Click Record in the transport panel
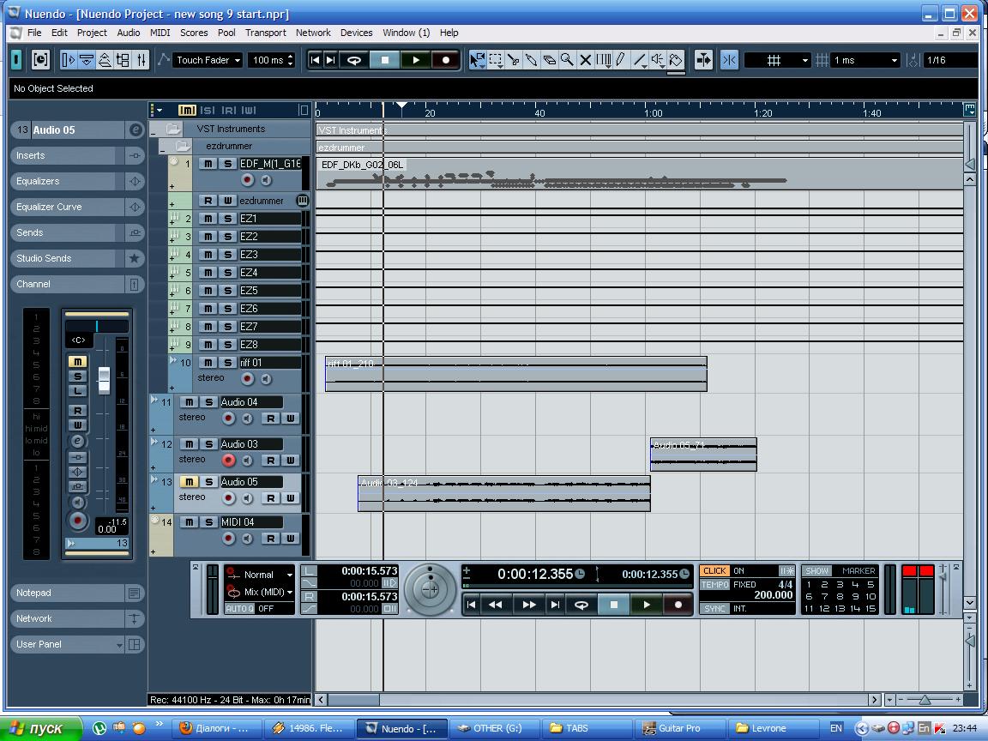Viewport: 988px width, 741px height. pyautogui.click(x=678, y=605)
